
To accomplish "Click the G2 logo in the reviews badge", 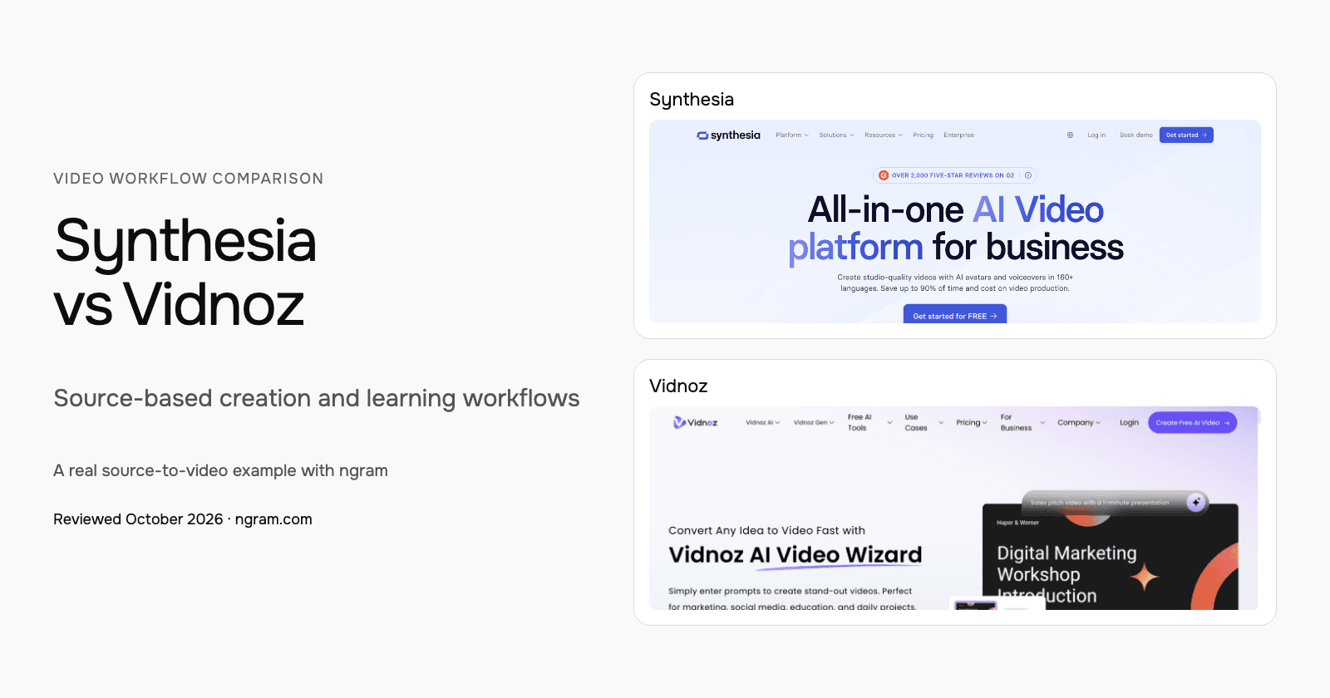I will click(x=884, y=175).
